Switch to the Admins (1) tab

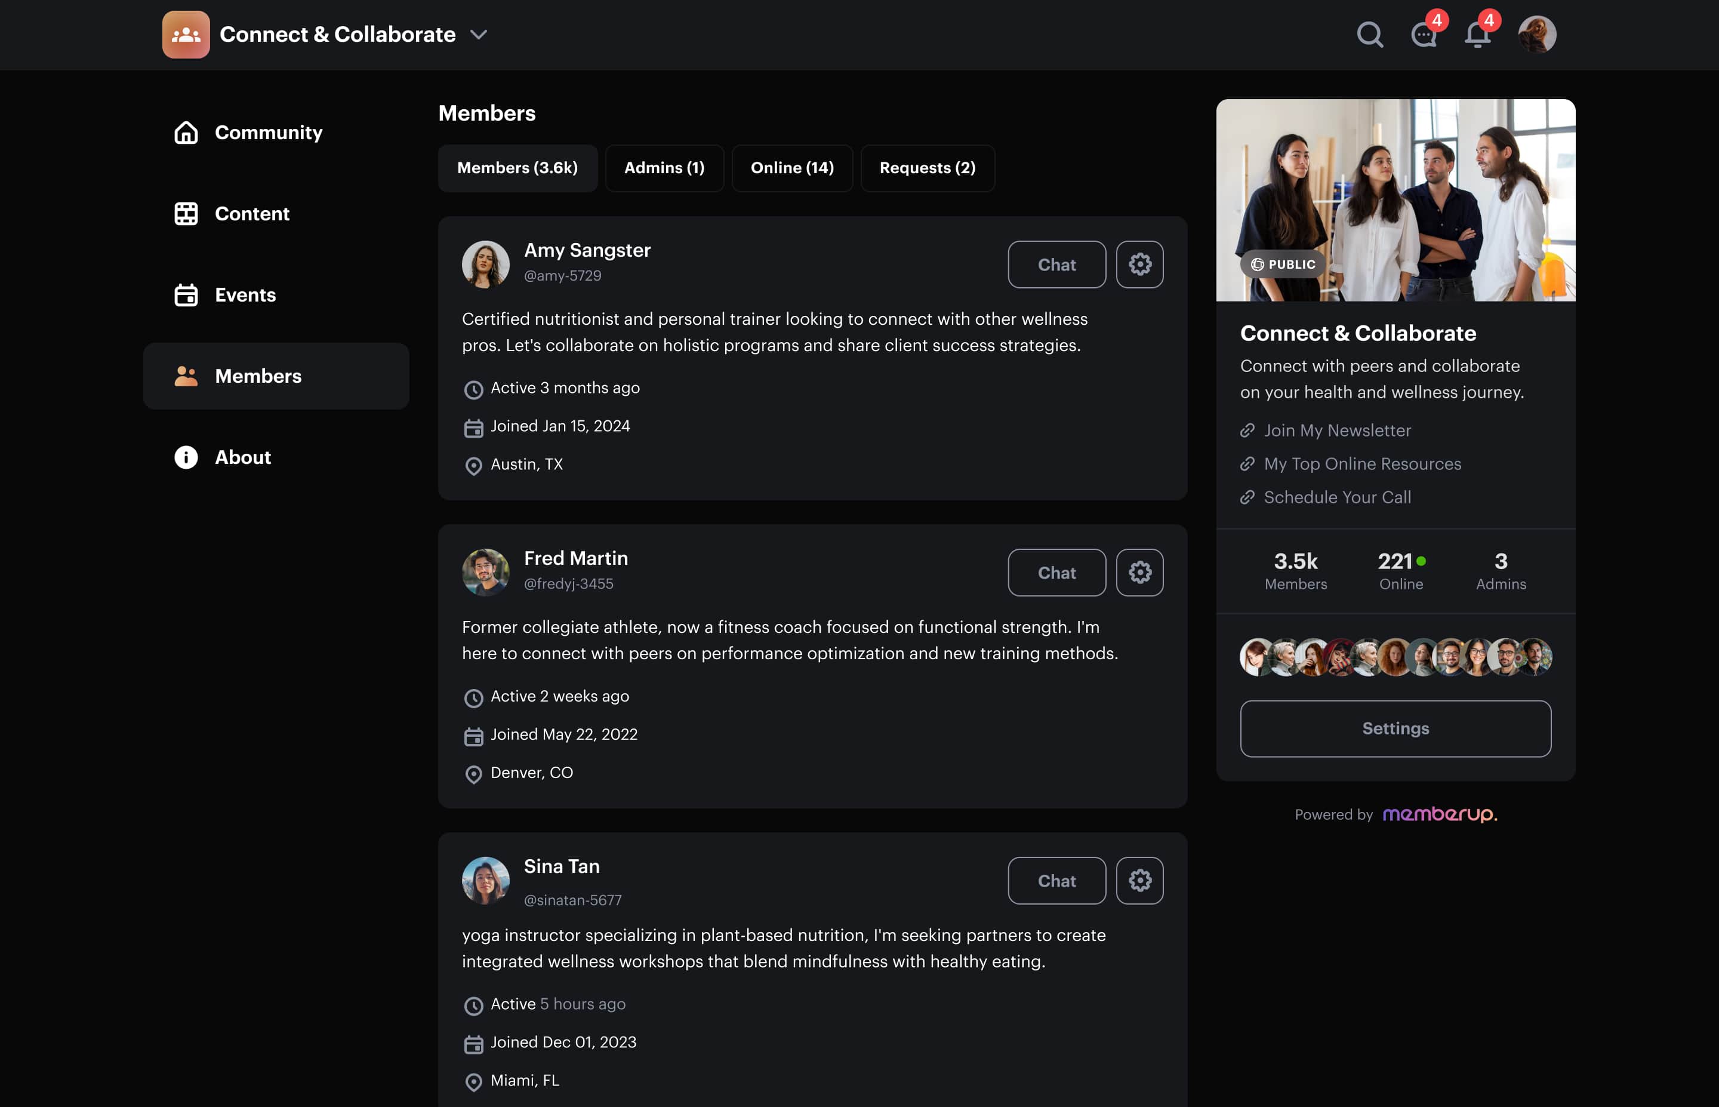pyautogui.click(x=664, y=168)
